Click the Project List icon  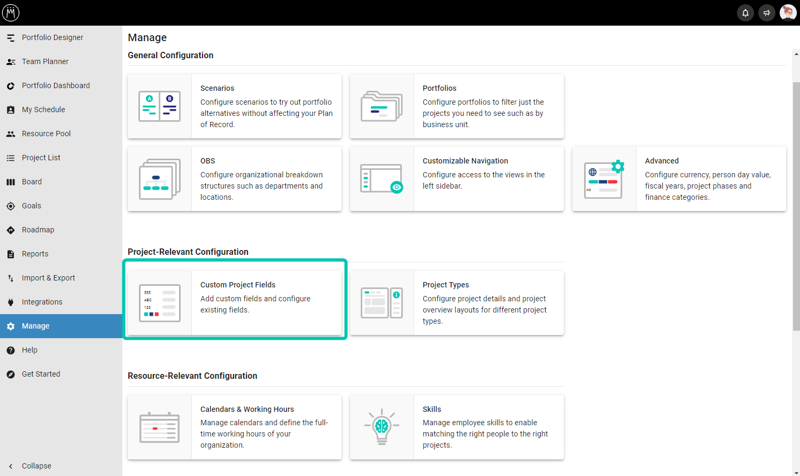[11, 158]
